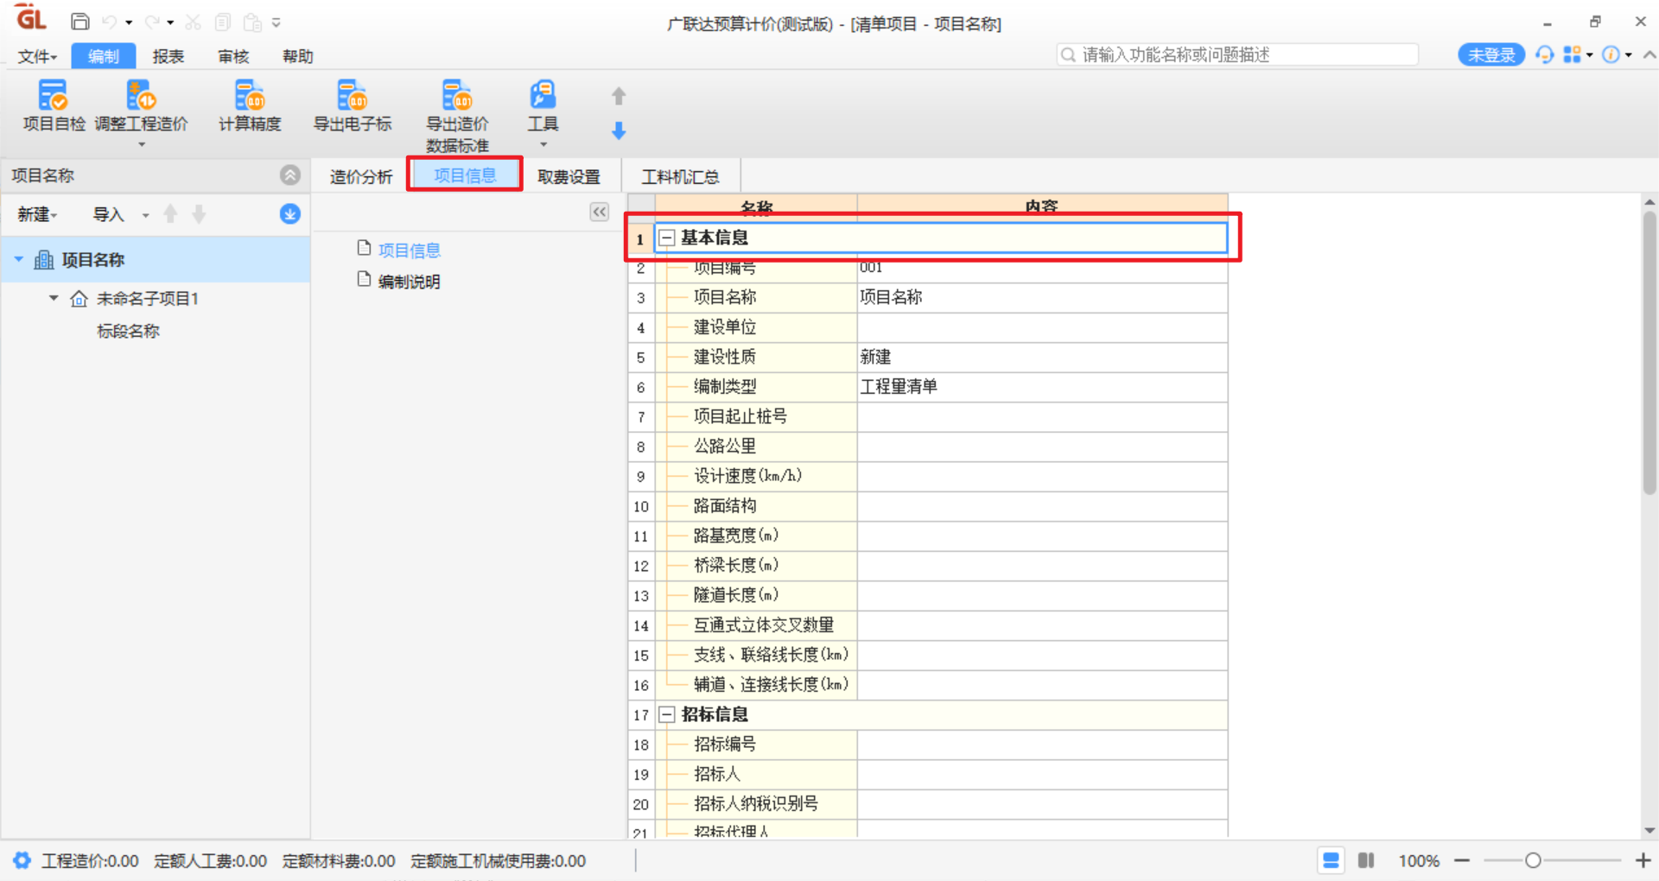The height and width of the screenshot is (881, 1659).
Task: Click the 项目自检 project self-check icon
Action: click(x=54, y=97)
